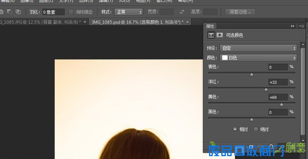Open the 样式 style dropdown showing 正常
The width and height of the screenshot is (308, 159).
(x=129, y=12)
